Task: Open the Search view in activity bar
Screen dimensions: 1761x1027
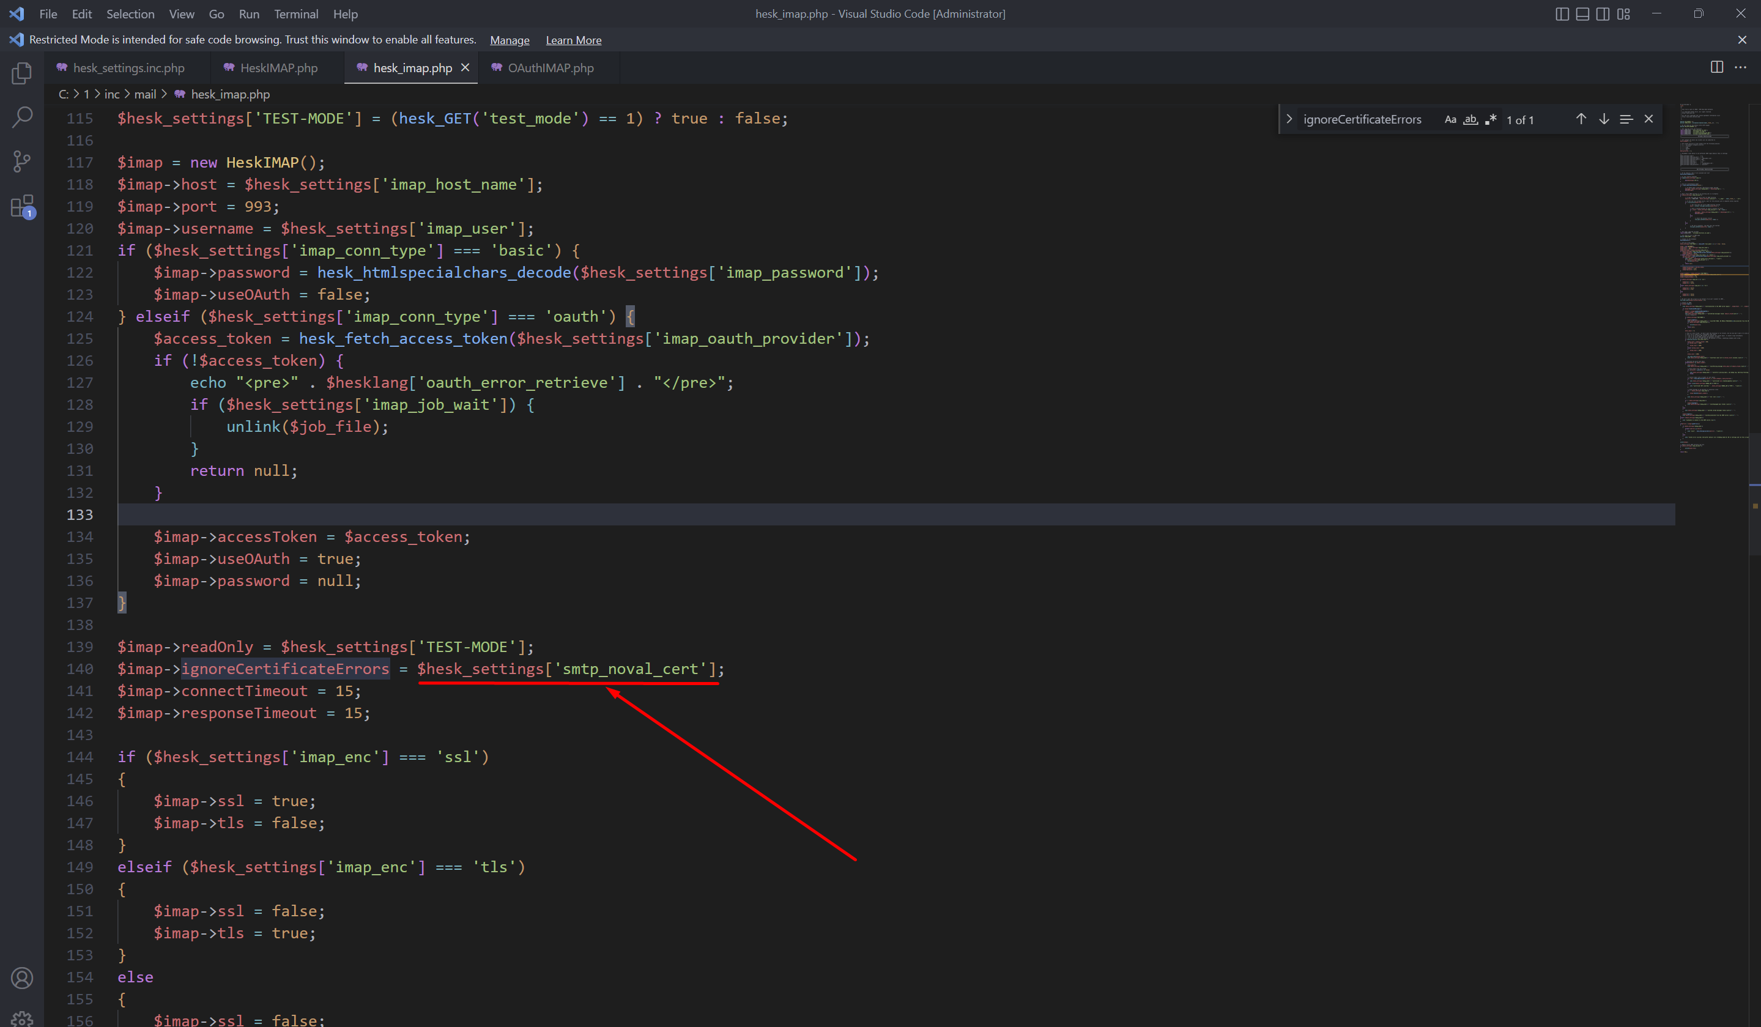Action: pos(21,117)
